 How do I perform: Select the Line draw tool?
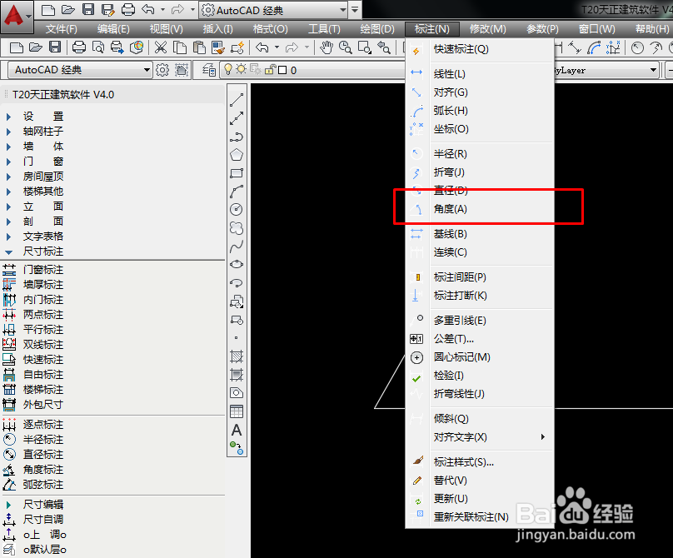click(x=237, y=100)
